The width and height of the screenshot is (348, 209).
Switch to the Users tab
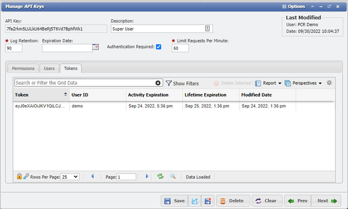pos(49,68)
